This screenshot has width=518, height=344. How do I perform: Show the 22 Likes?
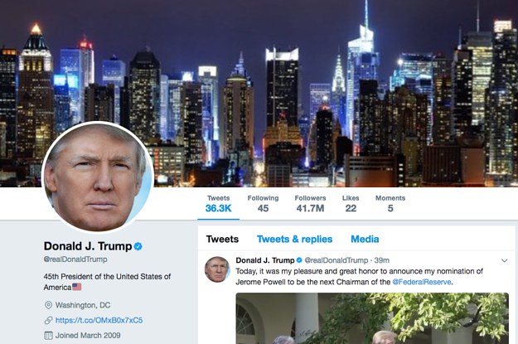tap(351, 204)
